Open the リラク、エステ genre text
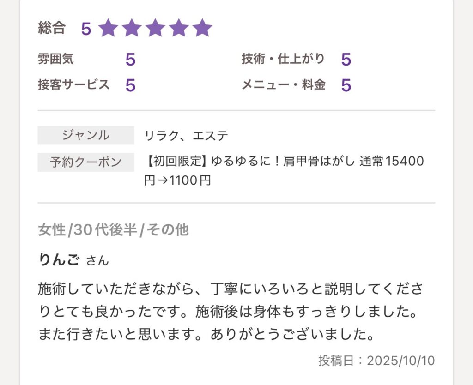The height and width of the screenshot is (385, 473). pyautogui.click(x=186, y=136)
